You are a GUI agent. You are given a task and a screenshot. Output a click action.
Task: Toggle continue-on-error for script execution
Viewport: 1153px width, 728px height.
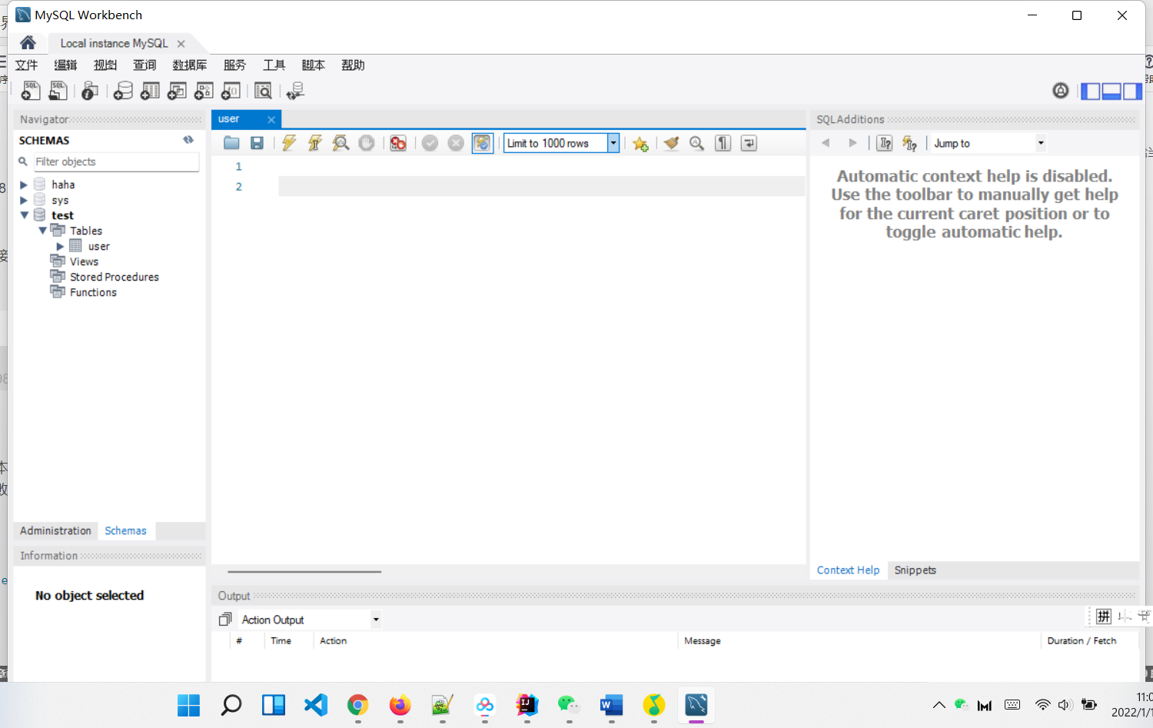(398, 143)
